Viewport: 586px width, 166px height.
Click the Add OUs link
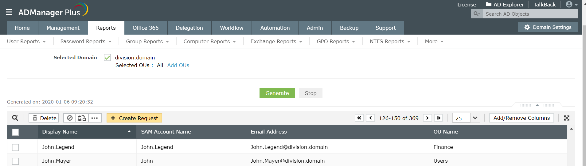click(x=178, y=65)
